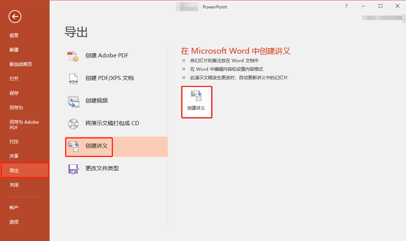Open the 信息 page in the sidebar
Image resolution: width=406 pixels, height=241 pixels.
point(14,36)
